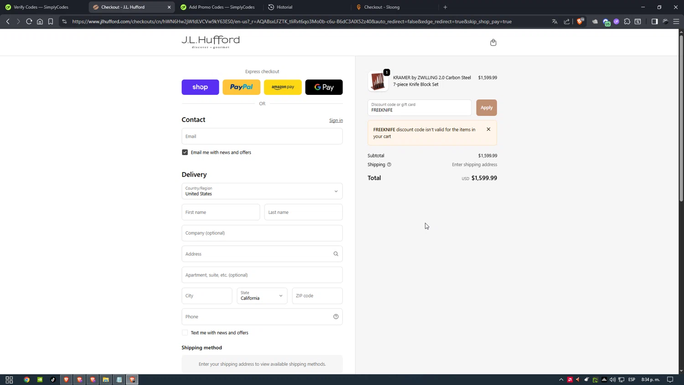The image size is (684, 385).
Task: Click the Email input field
Action: (x=262, y=136)
